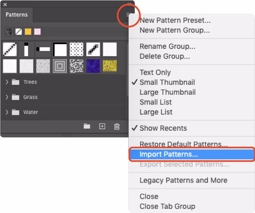Expand the Grass pattern group
Image resolution: width=255 pixels, height=213 pixels.
(x=6, y=97)
